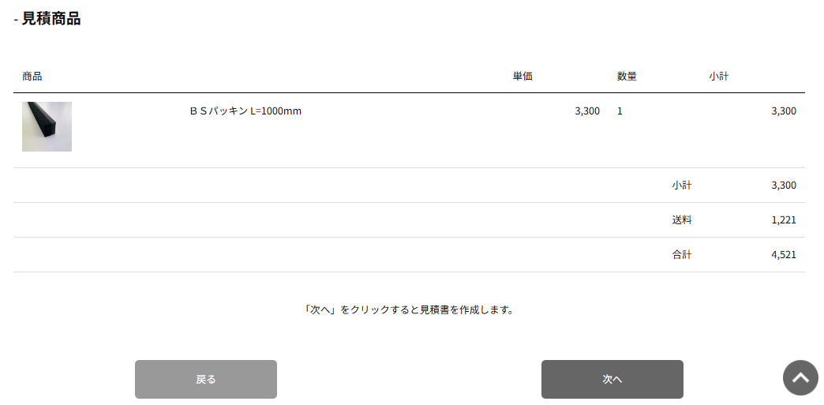This screenshot has width=824, height=405.
Task: Click the 単価 column header
Action: coord(522,77)
